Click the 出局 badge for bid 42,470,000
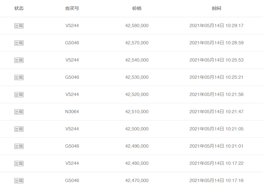Image resolution: width=267 pixels, height=189 pixels. click(19, 181)
